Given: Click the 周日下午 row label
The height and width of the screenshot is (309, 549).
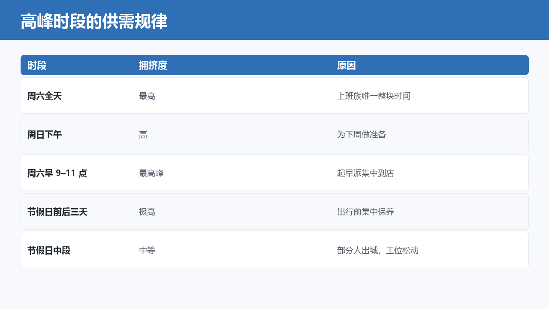Looking at the screenshot, I should coord(45,135).
